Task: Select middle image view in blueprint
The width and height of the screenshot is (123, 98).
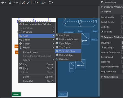Action: pos(80,21)
